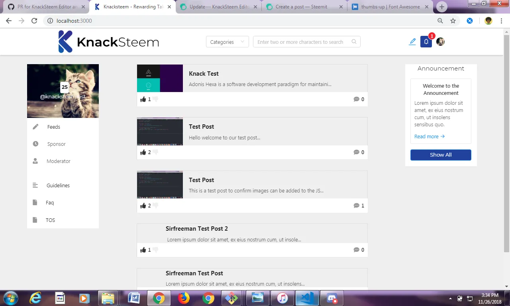This screenshot has height=306, width=510.
Task: Focus the search characters input field
Action: click(x=307, y=42)
